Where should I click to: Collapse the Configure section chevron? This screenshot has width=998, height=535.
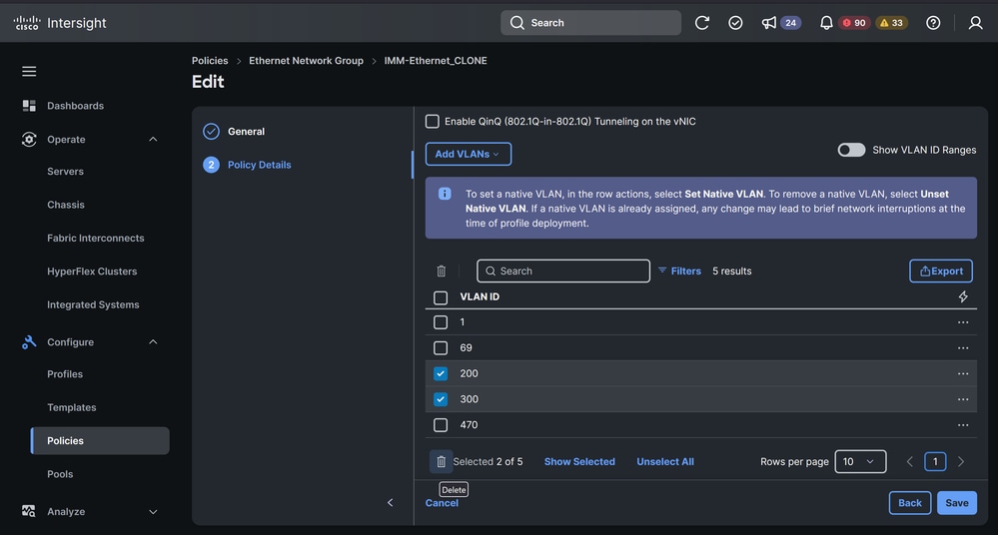154,342
